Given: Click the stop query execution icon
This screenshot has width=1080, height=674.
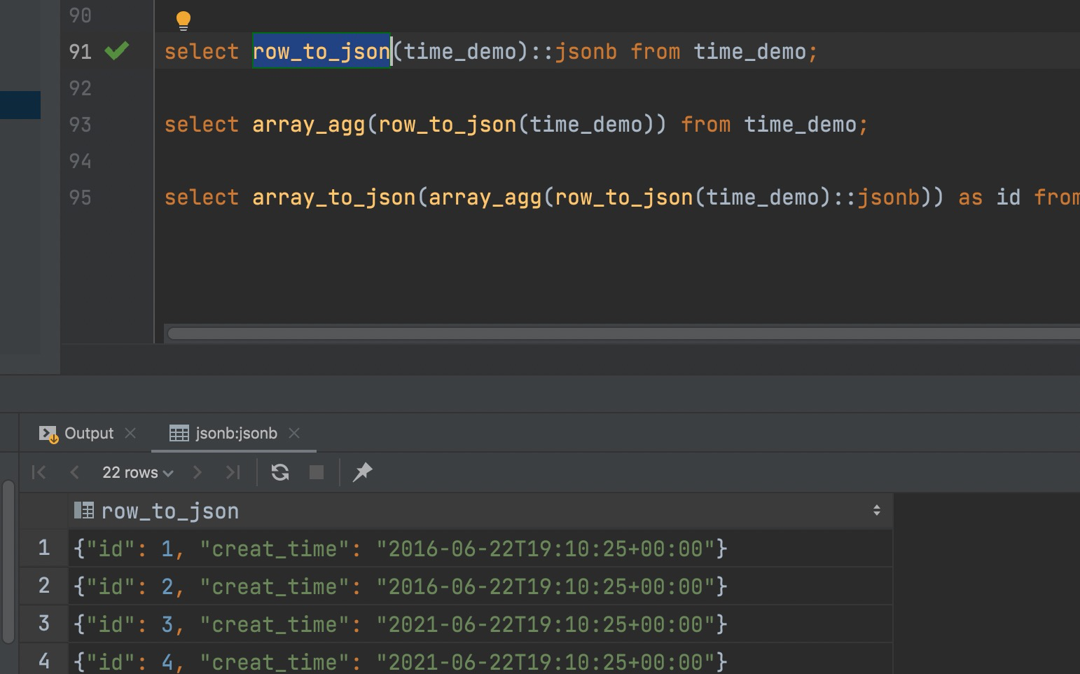Looking at the screenshot, I should pyautogui.click(x=317, y=472).
